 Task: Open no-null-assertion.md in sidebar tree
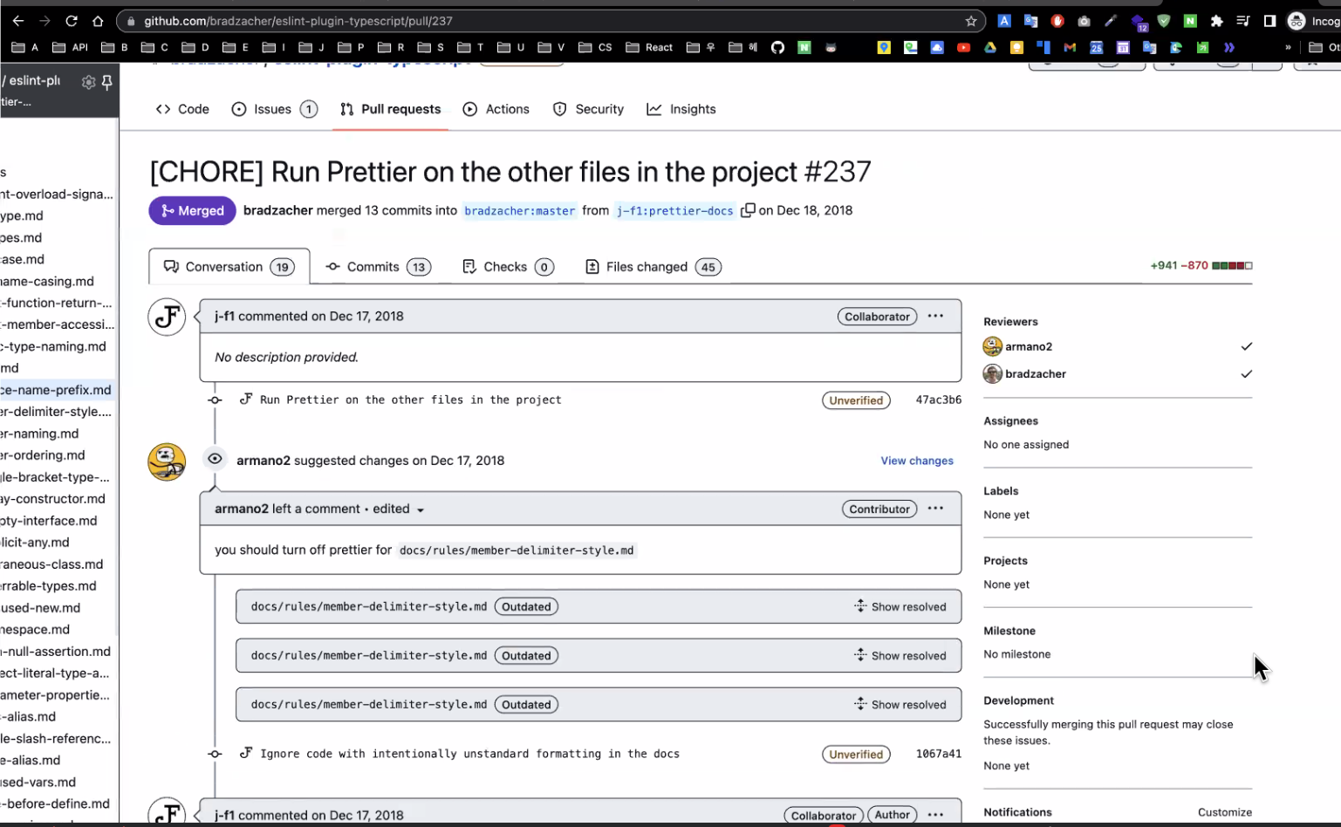[x=58, y=652]
